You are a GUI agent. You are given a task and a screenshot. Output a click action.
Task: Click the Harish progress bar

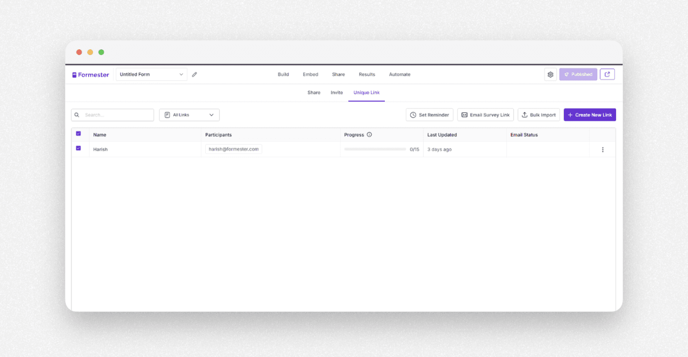click(x=375, y=150)
